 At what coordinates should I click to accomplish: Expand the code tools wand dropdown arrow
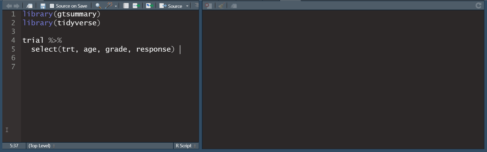point(116,6)
